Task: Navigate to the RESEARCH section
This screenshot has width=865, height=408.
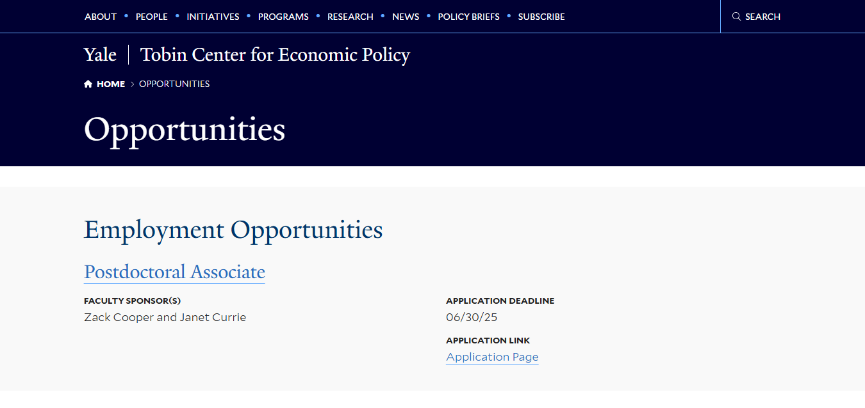Action: tap(350, 17)
